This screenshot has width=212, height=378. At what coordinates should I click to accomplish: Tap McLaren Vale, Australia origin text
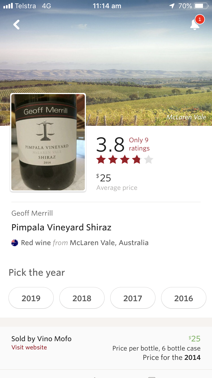point(109,243)
